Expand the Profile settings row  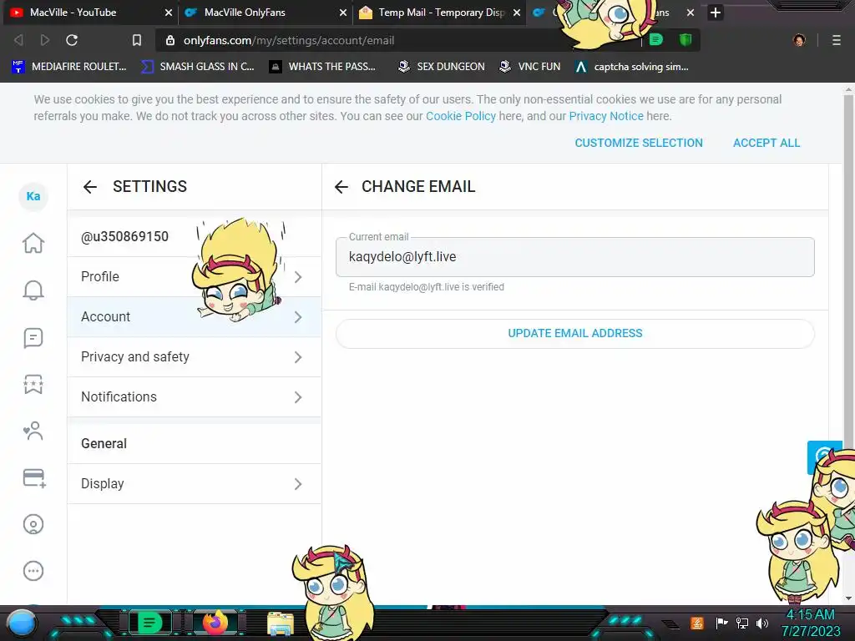(x=194, y=277)
